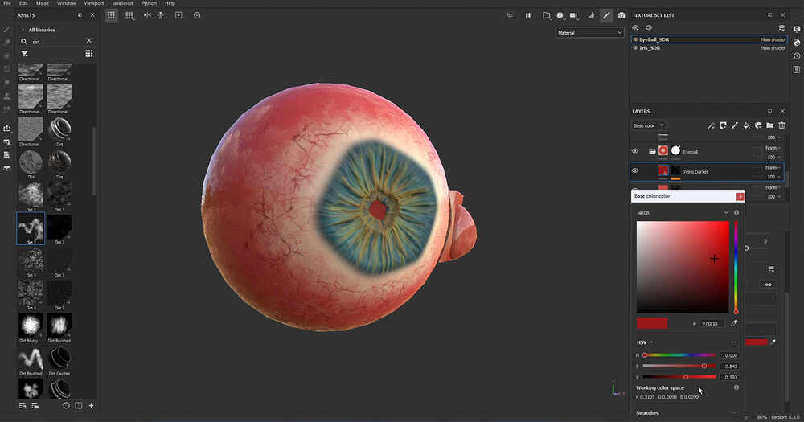Viewport: 804px width, 422px height.
Task: Select the highlighted Dirt 2 asset thumbnail
Action: [x=31, y=227]
